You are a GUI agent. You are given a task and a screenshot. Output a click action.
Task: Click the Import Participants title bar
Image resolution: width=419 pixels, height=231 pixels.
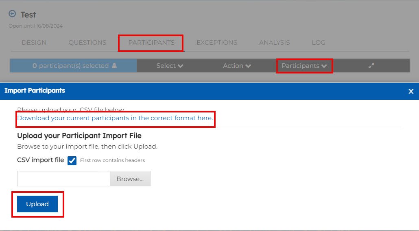coord(203,91)
